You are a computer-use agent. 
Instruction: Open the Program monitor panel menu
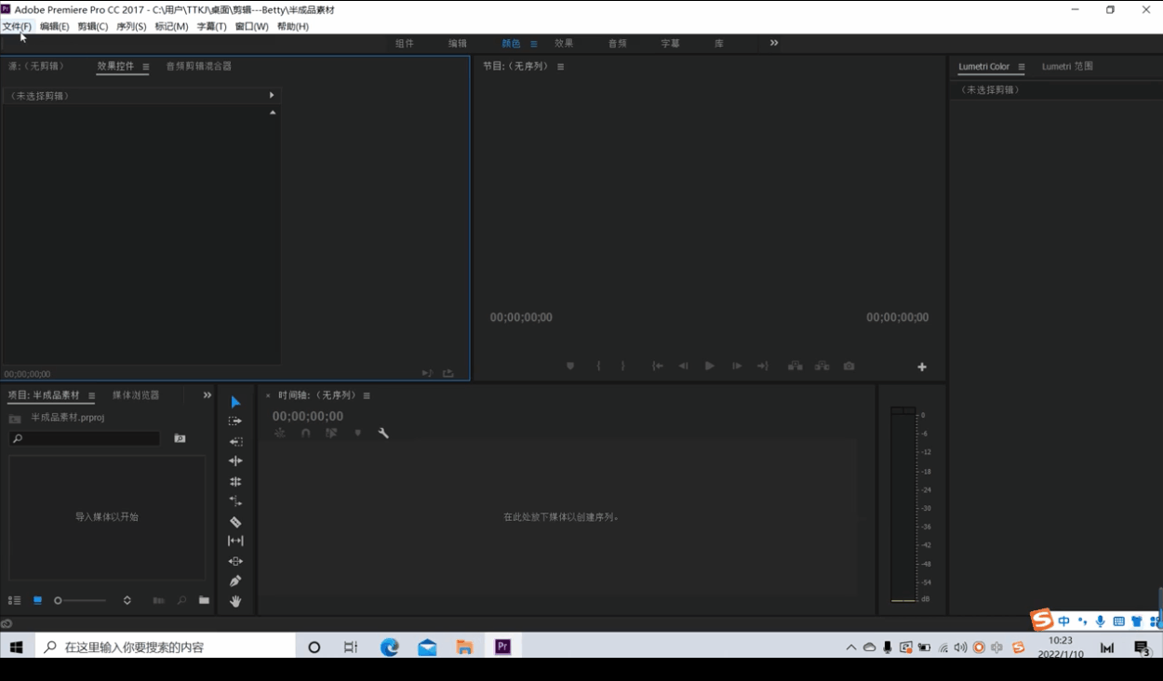tap(560, 67)
